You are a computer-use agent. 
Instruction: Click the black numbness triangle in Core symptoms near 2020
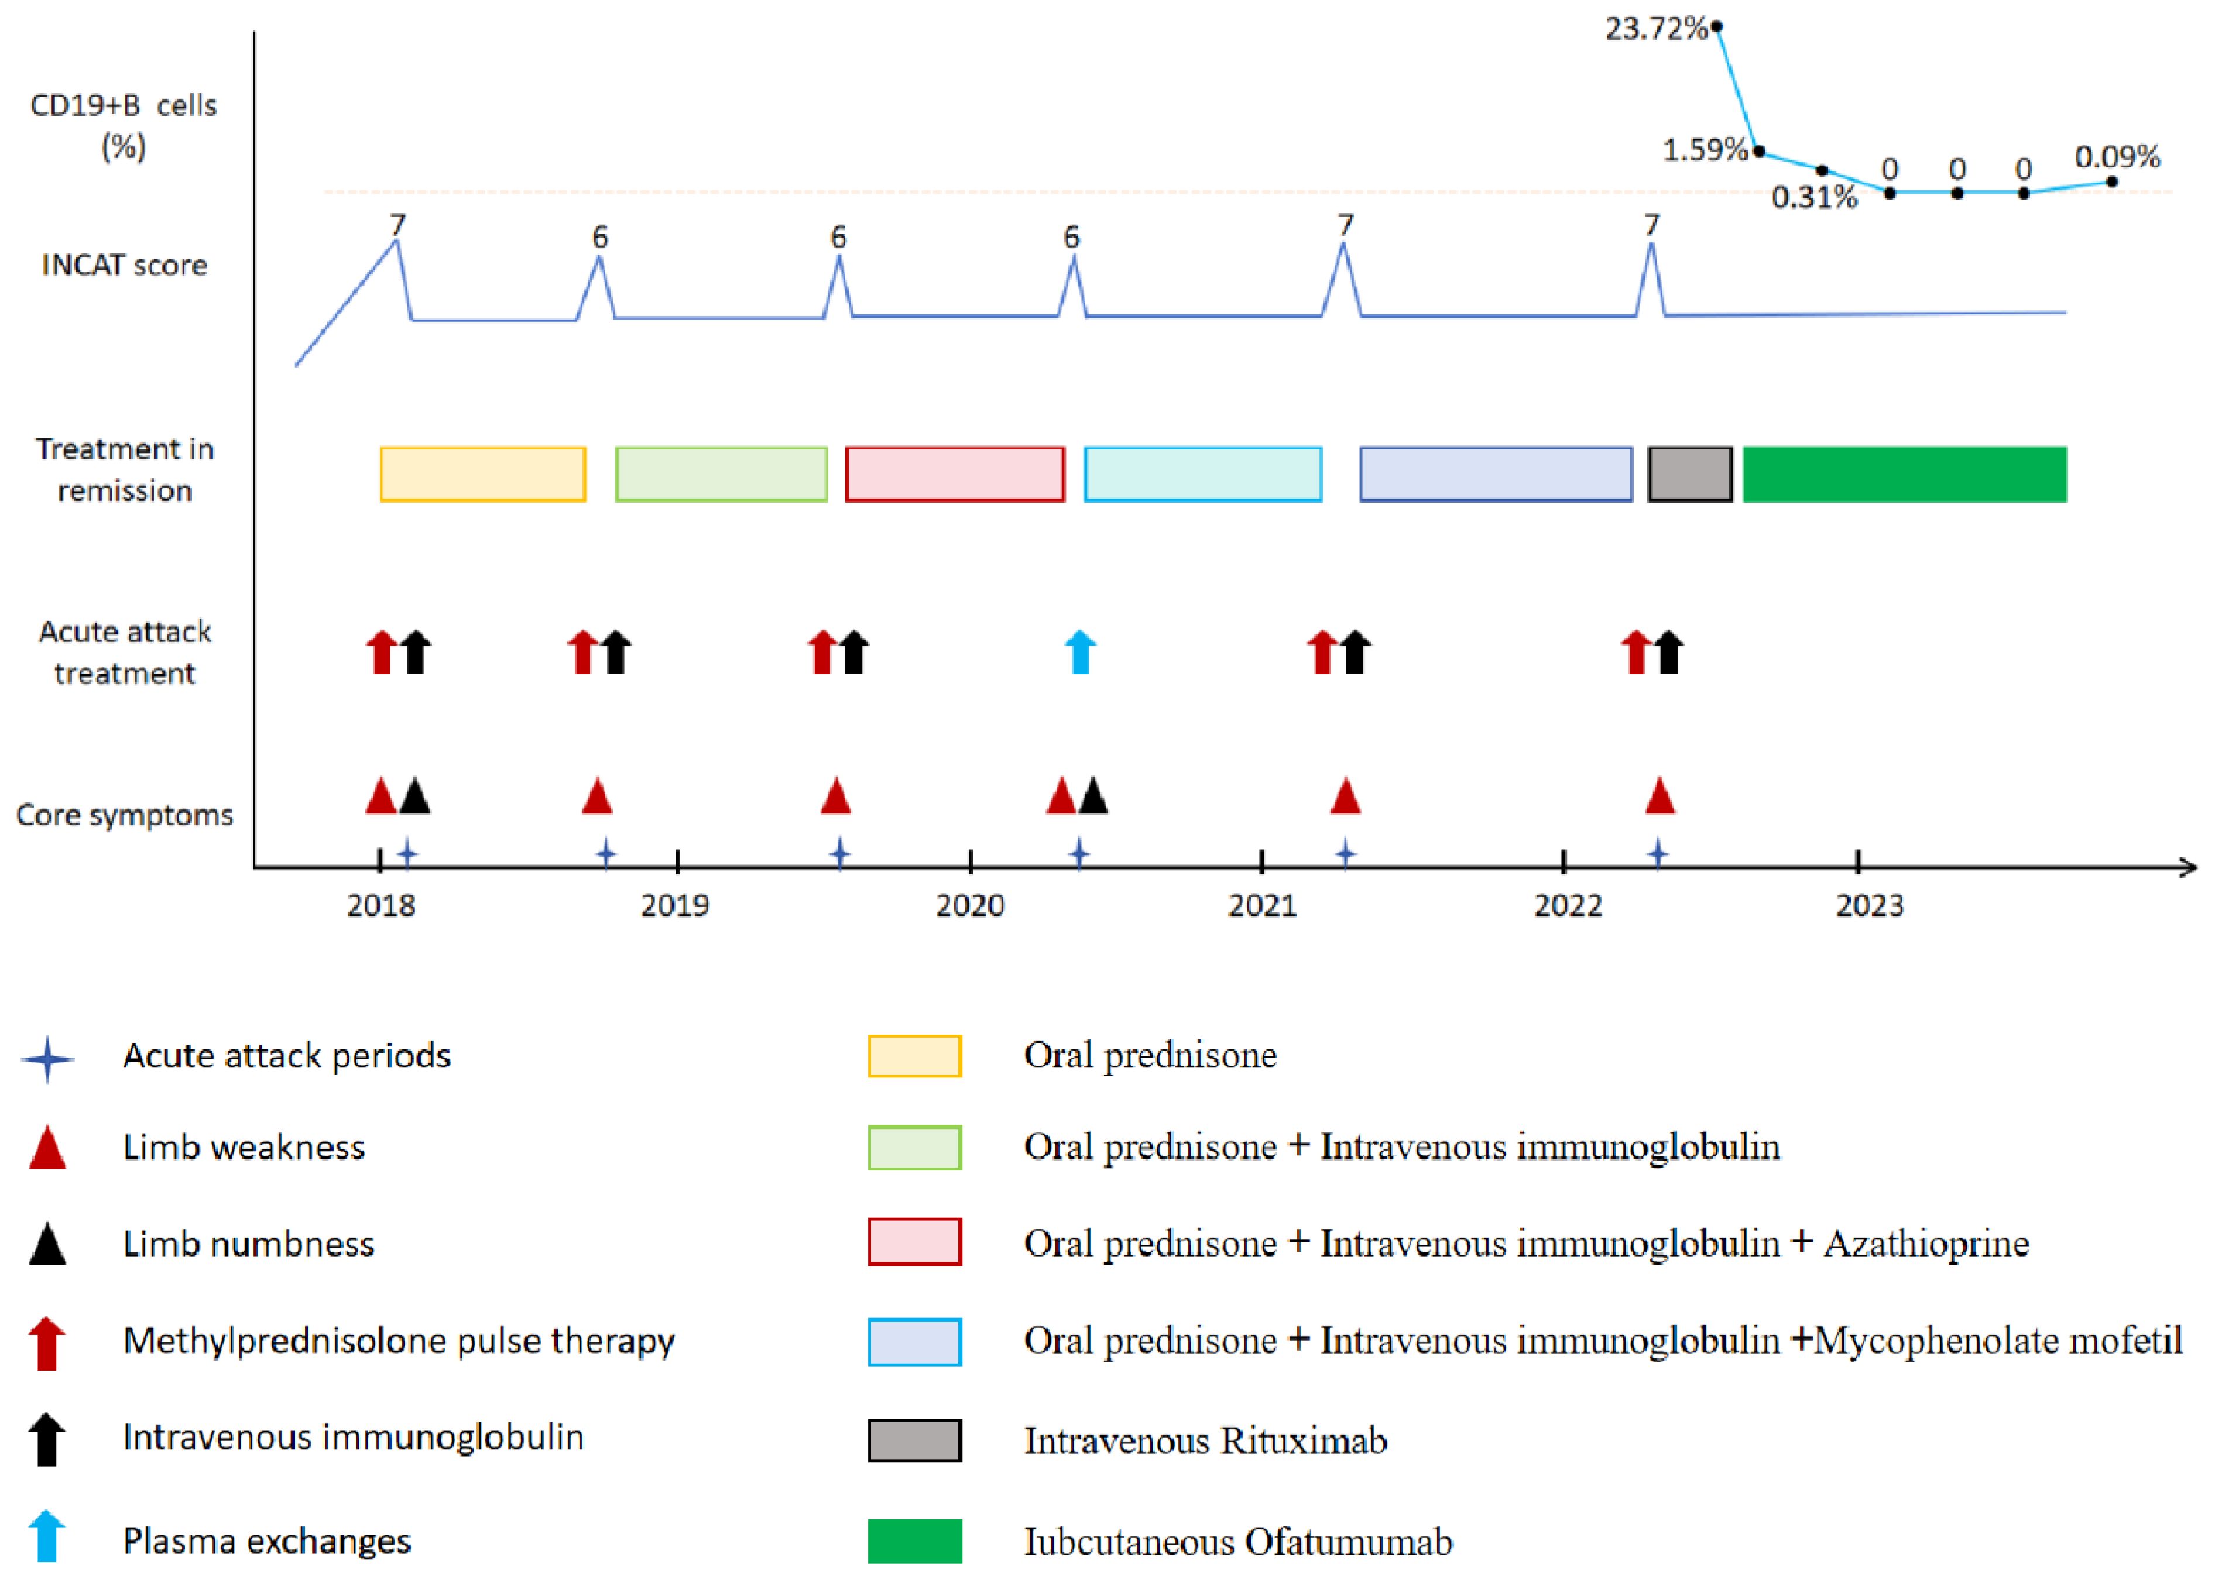point(1093,795)
